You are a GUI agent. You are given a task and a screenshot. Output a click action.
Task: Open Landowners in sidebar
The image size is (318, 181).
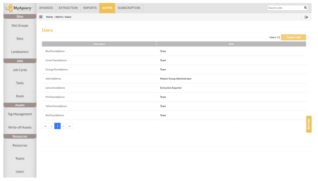click(20, 52)
